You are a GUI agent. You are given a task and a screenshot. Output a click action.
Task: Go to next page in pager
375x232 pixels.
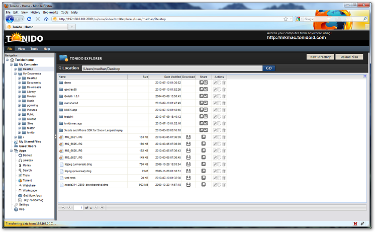tap(96, 207)
